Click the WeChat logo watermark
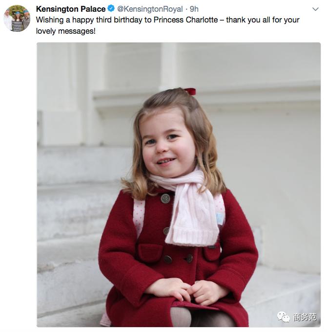Viewport: 327px width, 332px height. click(283, 317)
